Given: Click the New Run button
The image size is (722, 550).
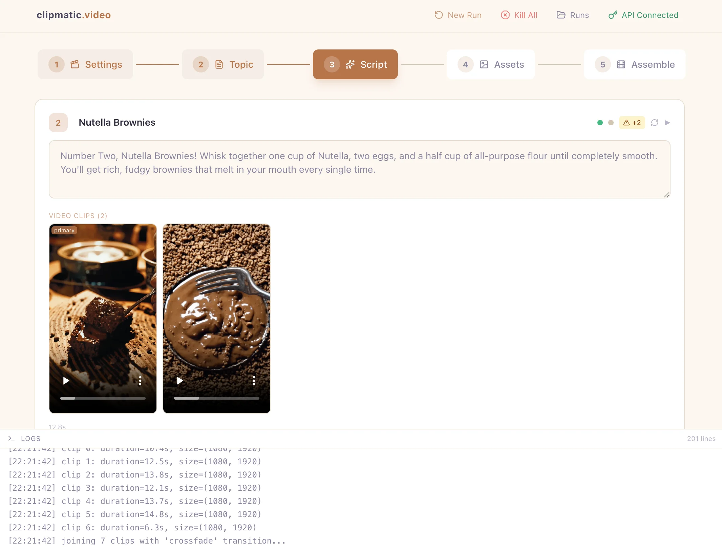Looking at the screenshot, I should coord(458,15).
